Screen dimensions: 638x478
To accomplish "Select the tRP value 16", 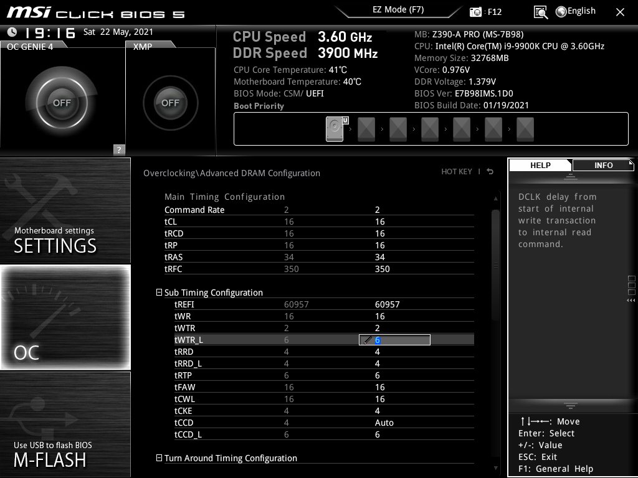I will [379, 245].
